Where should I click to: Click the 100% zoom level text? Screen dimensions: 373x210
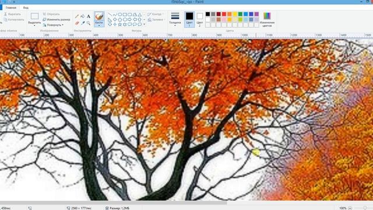tap(343, 208)
